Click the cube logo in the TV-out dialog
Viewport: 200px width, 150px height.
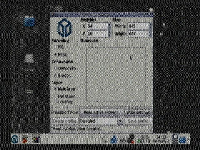(x=64, y=27)
